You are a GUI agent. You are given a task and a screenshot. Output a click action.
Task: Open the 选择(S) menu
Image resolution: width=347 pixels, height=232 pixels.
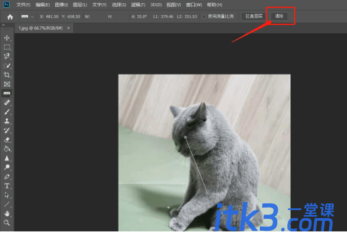pos(119,4)
